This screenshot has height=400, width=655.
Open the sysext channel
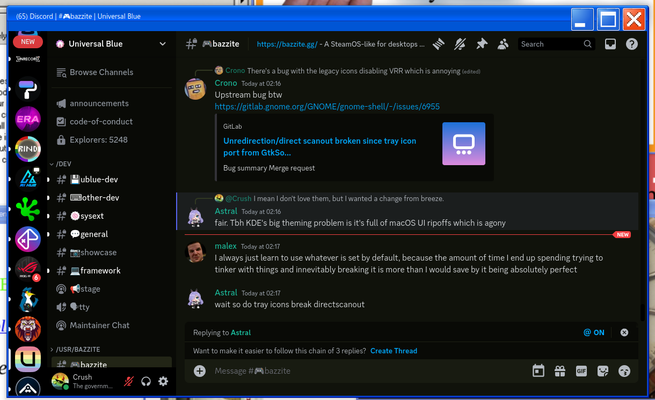tap(112, 216)
